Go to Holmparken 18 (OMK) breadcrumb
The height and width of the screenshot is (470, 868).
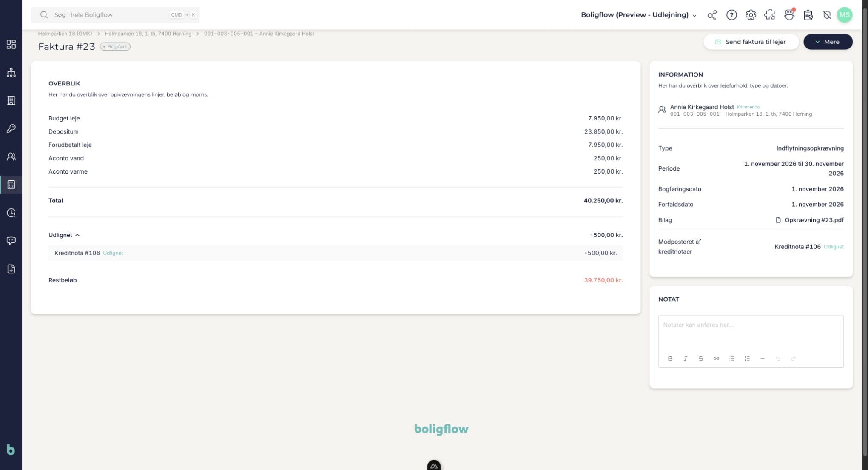[65, 34]
